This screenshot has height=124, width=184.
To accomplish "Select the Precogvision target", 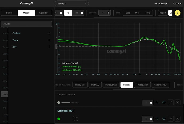I will [142, 85].
